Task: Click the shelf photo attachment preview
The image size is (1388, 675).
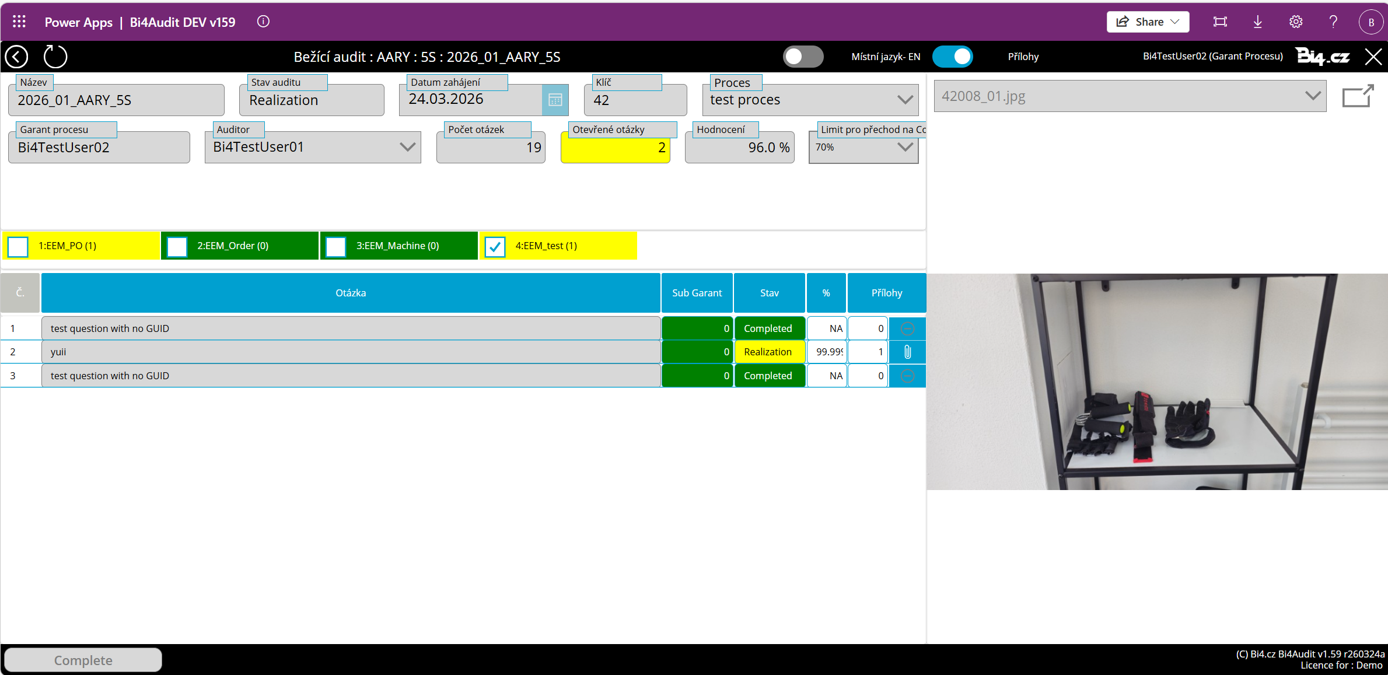Action: tap(1156, 382)
